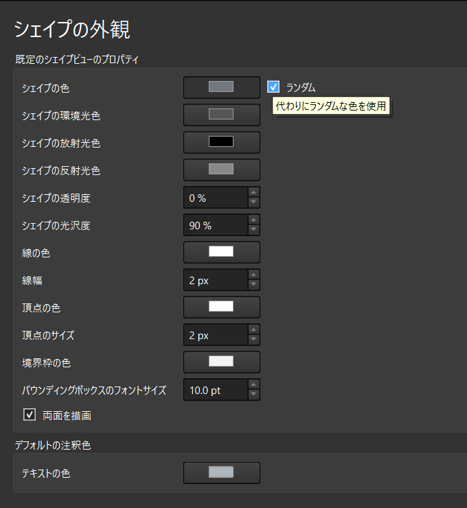Click the シェイプの放射光色 label

(x=61, y=143)
